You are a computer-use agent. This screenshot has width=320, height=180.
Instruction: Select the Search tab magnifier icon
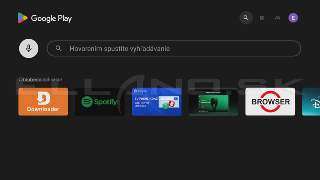[246, 18]
